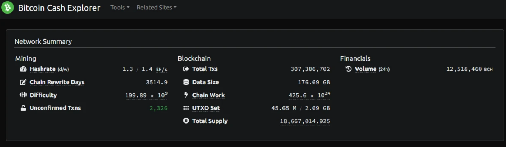506x147 pixels.
Task: Click the Difficulty value 199.89 x 10^9
Action: click(146, 95)
